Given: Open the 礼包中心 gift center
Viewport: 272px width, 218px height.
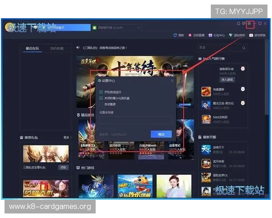Looking at the screenshot, I should pyautogui.click(x=217, y=35).
